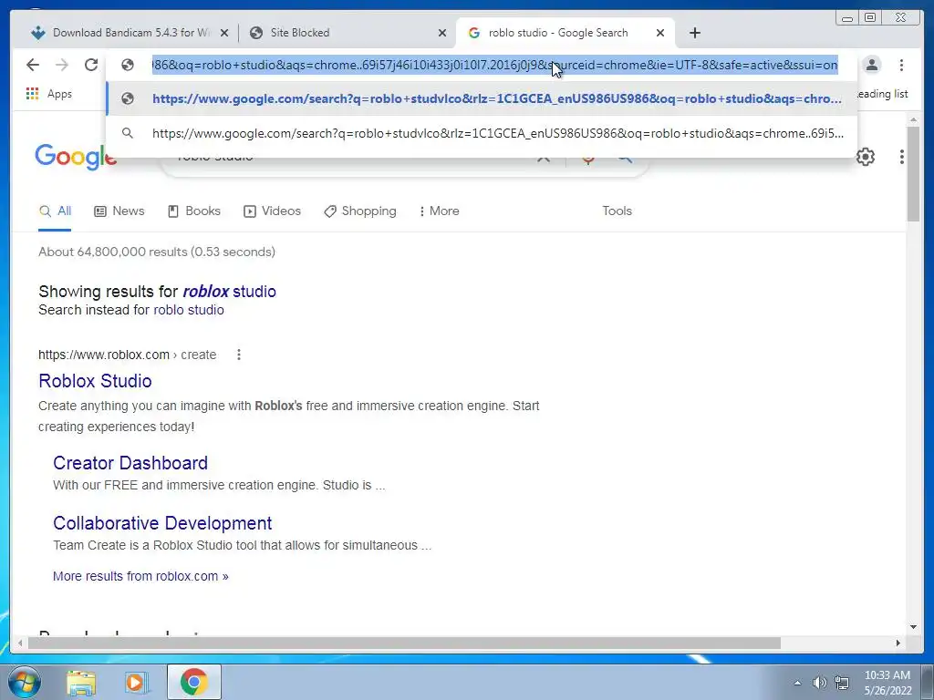Viewport: 934px width, 700px height.
Task: Click the Forward navigation arrow
Action: pyautogui.click(x=61, y=65)
